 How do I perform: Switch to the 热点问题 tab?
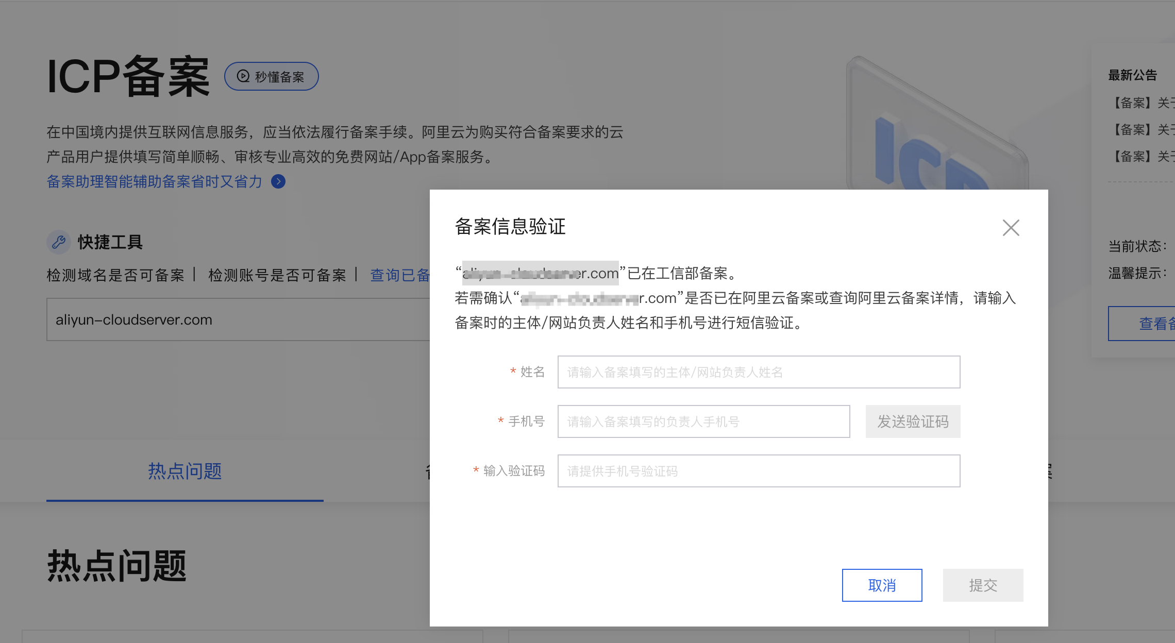click(184, 471)
